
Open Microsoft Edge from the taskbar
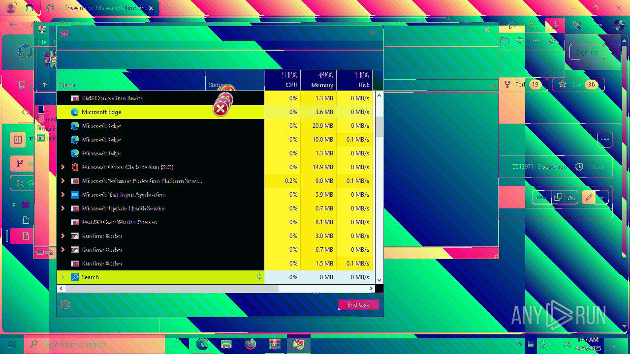(202, 344)
